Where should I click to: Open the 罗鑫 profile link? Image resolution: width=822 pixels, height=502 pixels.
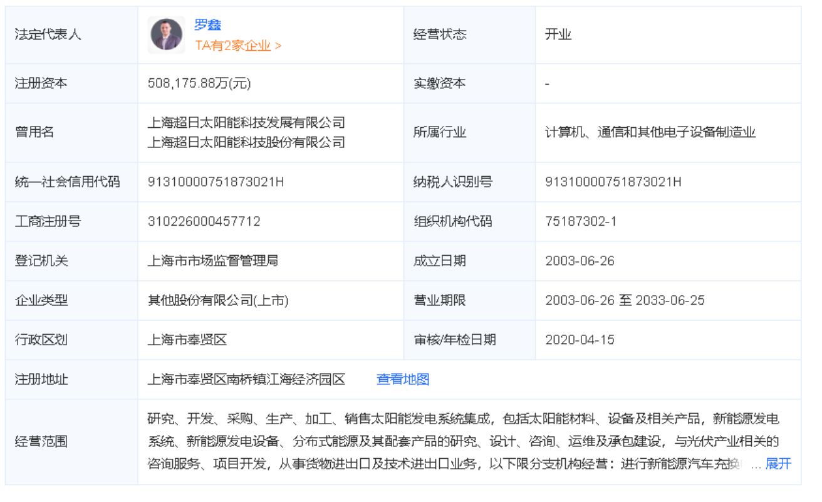(x=207, y=25)
